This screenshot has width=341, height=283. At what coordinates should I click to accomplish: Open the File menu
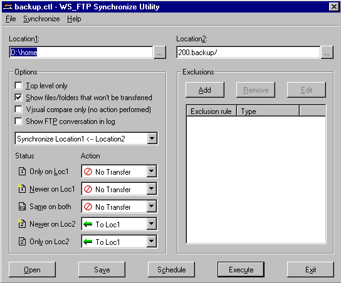point(11,19)
